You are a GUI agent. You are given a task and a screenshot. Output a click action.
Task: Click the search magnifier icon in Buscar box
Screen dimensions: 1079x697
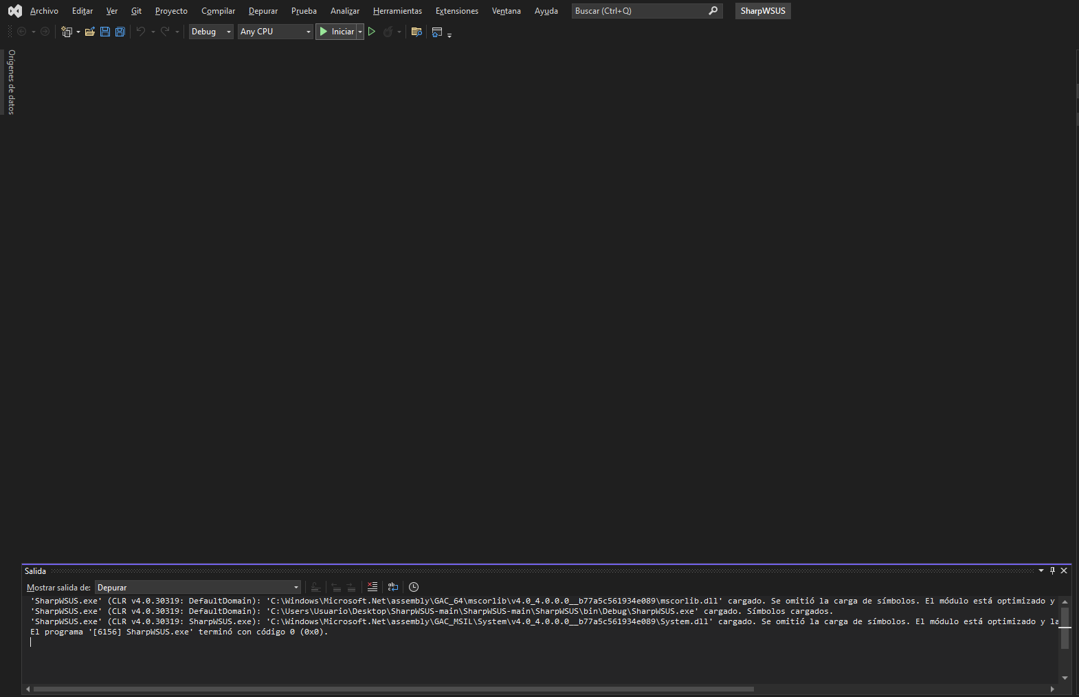pos(713,11)
